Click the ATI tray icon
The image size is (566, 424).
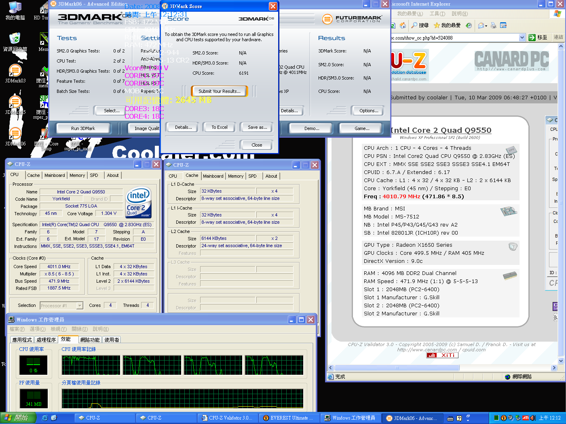coord(526,418)
